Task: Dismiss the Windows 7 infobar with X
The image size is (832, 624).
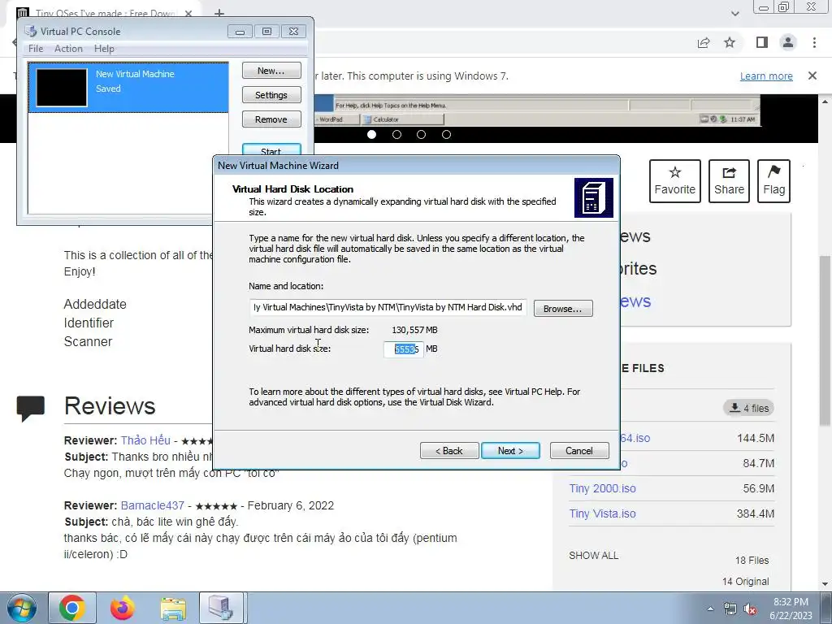Action: coord(812,76)
